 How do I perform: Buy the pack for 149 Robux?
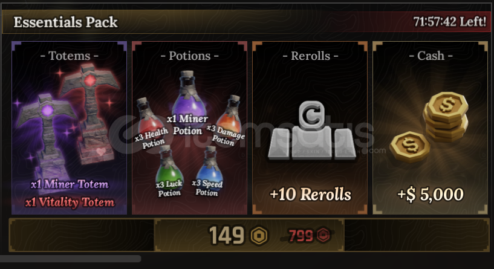[249, 235]
